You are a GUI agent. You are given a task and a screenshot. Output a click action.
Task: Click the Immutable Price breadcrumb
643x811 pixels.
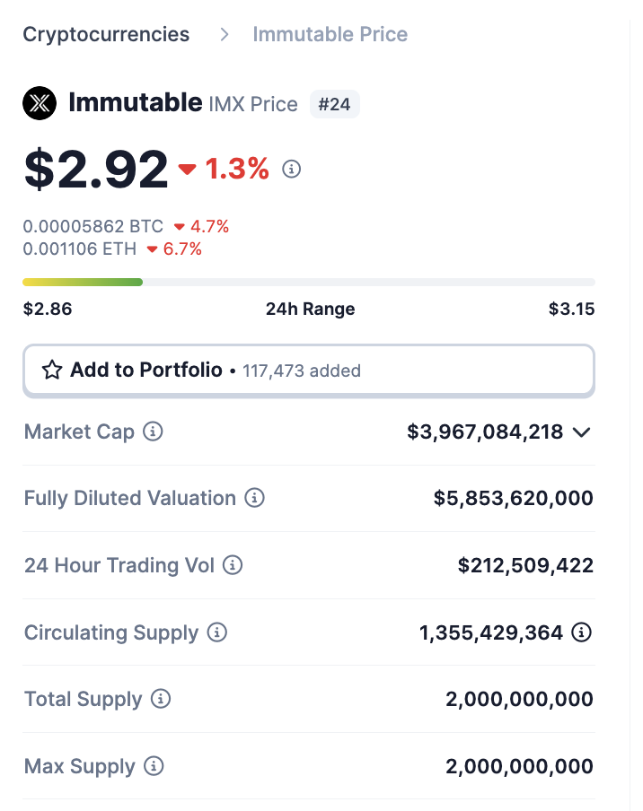pyautogui.click(x=330, y=34)
